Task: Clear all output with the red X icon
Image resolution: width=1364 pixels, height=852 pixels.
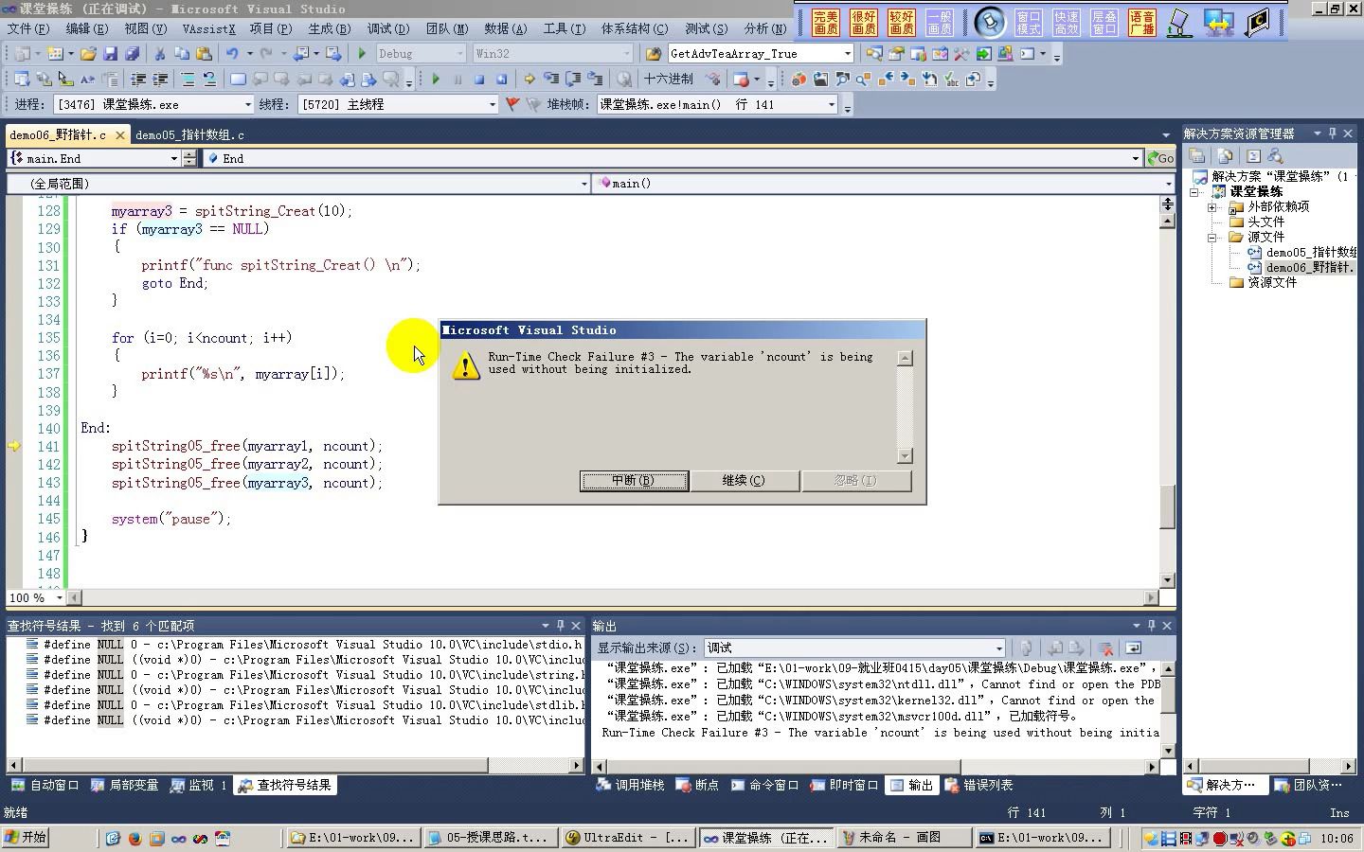Action: coord(1104,648)
